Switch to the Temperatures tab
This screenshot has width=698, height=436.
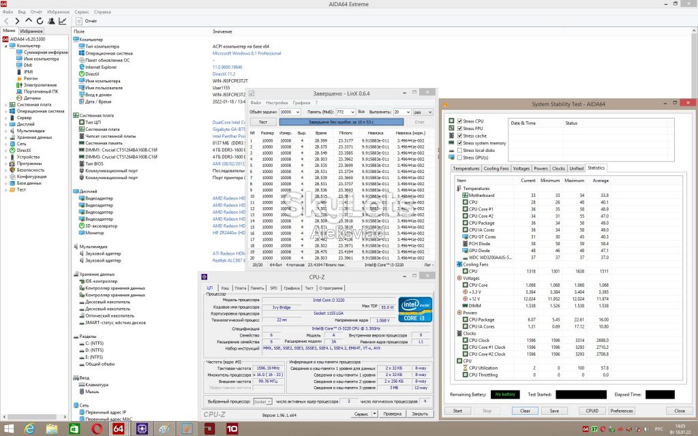[x=466, y=169]
